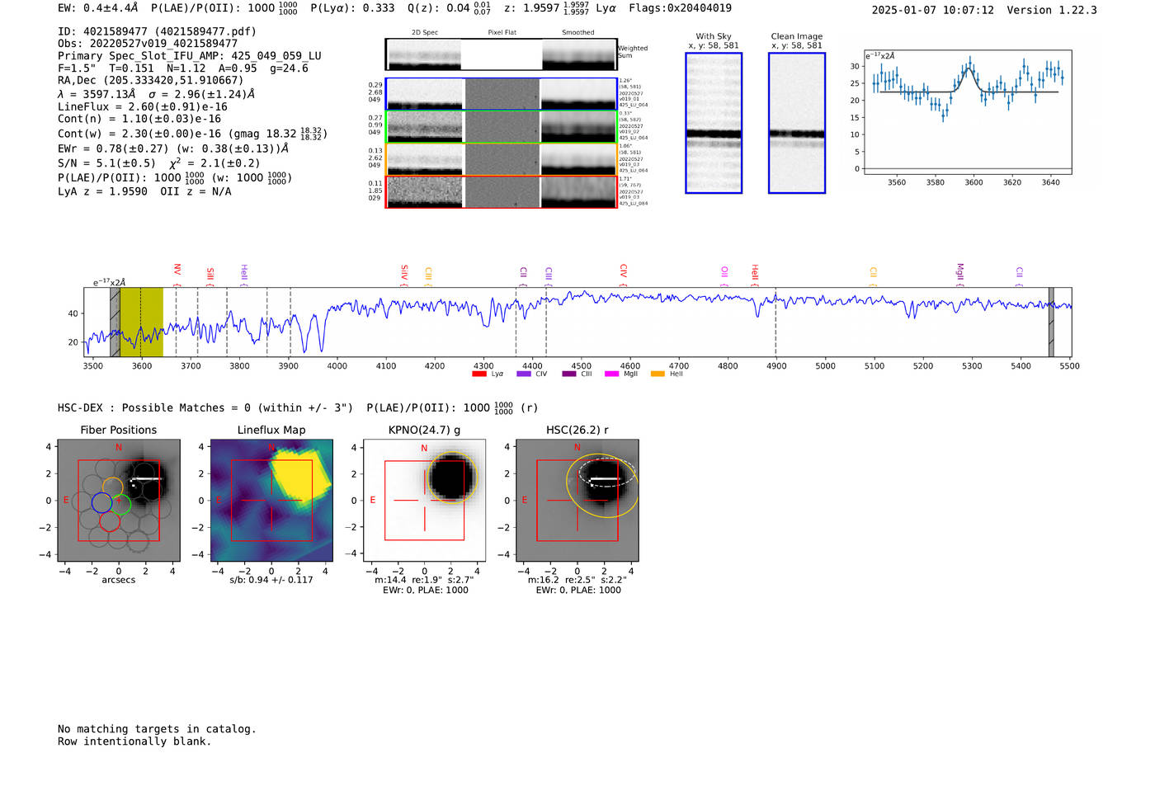Click the Primary Spec_Slot_IFU_AMP line

click(190, 56)
